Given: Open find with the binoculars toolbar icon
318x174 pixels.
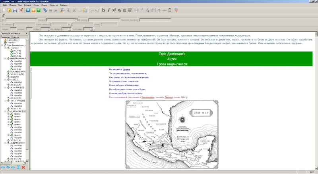Looking at the screenshot, I should click(62, 10).
